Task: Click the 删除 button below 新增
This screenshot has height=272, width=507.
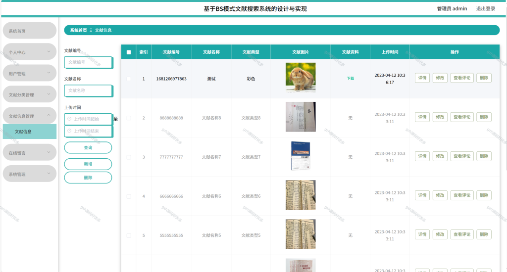Action: pos(88,178)
